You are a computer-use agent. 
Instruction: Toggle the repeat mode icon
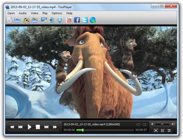point(138,125)
